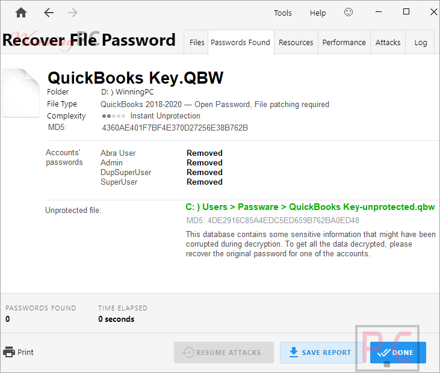Click the Resume Attacks button
440x373 pixels.
[x=224, y=353]
